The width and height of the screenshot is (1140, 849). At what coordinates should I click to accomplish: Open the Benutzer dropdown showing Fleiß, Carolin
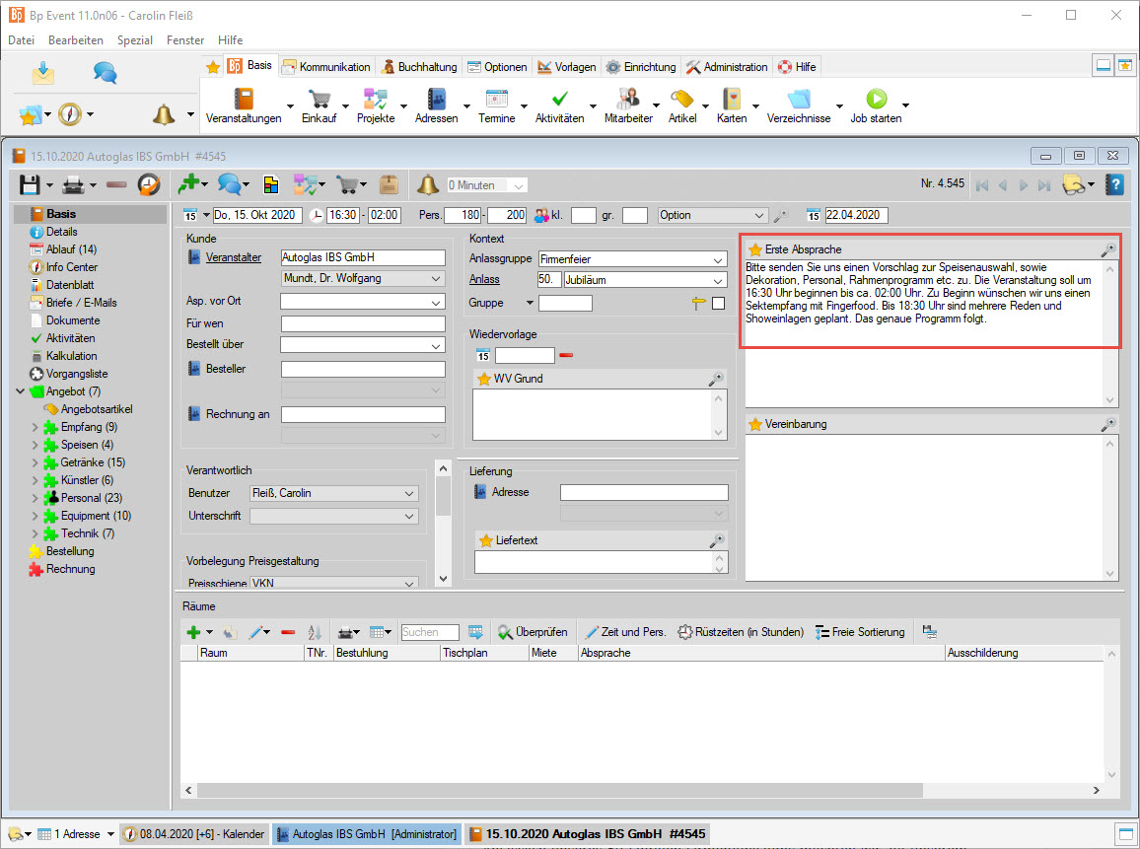click(x=410, y=493)
